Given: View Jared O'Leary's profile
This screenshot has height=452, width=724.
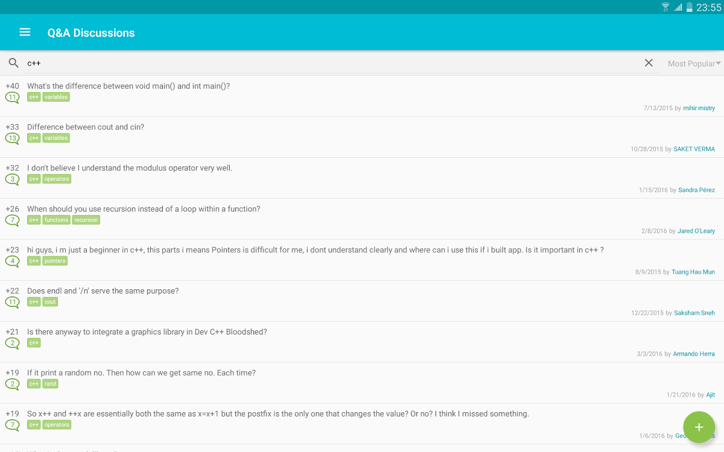Looking at the screenshot, I should pos(696,231).
